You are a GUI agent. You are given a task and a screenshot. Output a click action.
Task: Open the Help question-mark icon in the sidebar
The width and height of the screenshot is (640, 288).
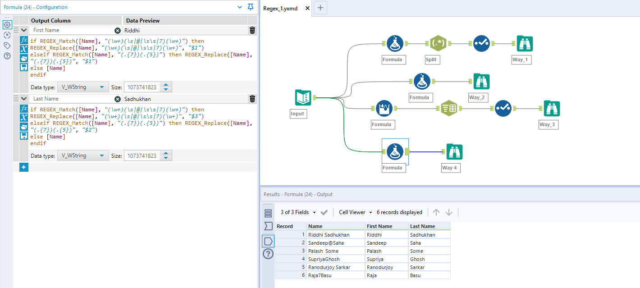coord(7,55)
